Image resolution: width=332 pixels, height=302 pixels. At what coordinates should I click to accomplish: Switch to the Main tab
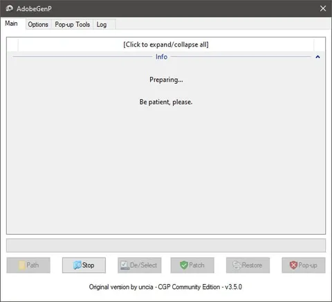[x=12, y=24]
